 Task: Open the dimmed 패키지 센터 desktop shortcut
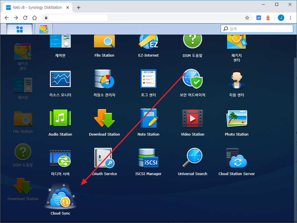[23, 52]
